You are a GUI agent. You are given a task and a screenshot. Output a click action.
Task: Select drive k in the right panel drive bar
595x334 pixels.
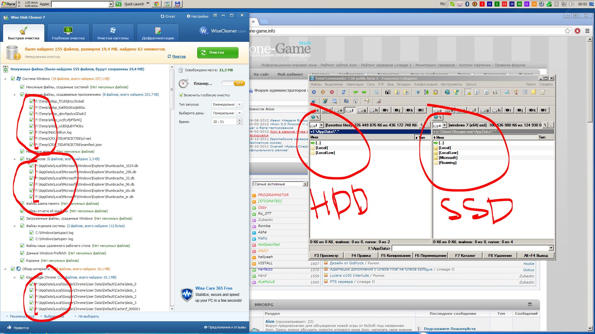point(532,110)
